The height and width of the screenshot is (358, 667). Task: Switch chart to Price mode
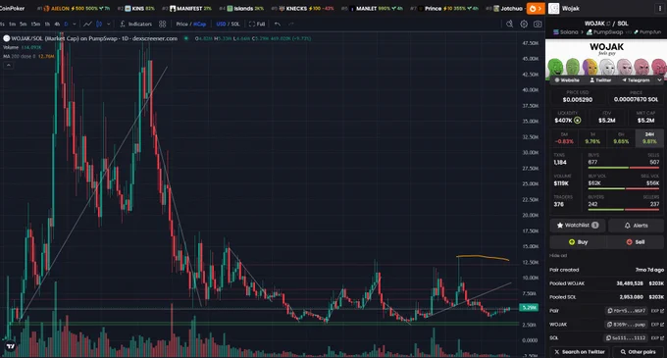point(181,24)
